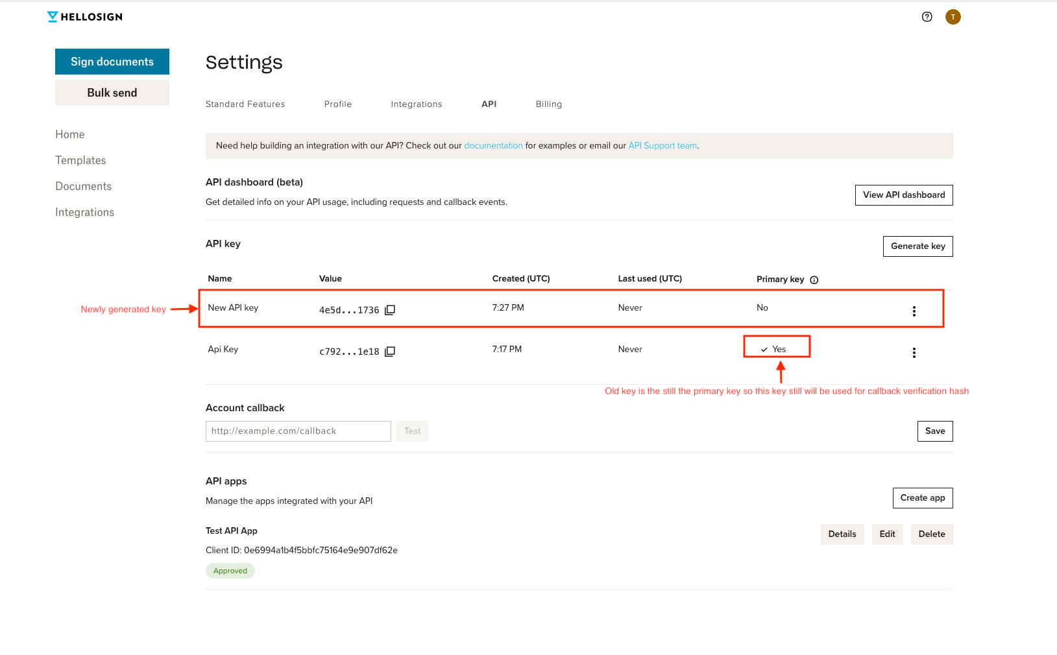Screen dimensions: 1057x655
Task: Click the user avatar in the top corner
Action: [x=953, y=17]
